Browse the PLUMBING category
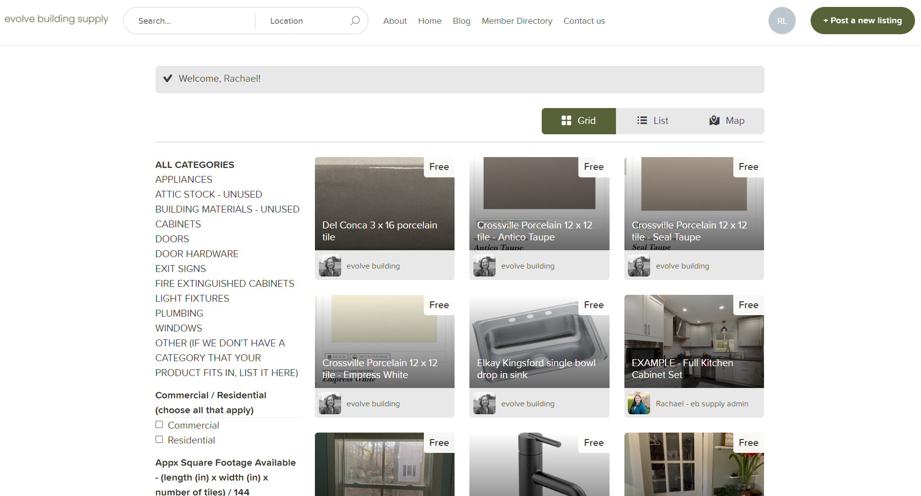 179,313
